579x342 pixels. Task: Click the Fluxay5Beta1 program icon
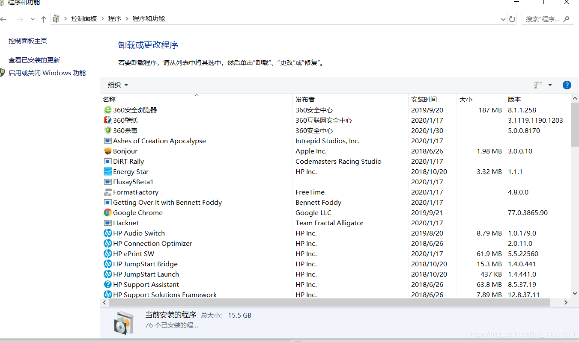[x=107, y=182]
